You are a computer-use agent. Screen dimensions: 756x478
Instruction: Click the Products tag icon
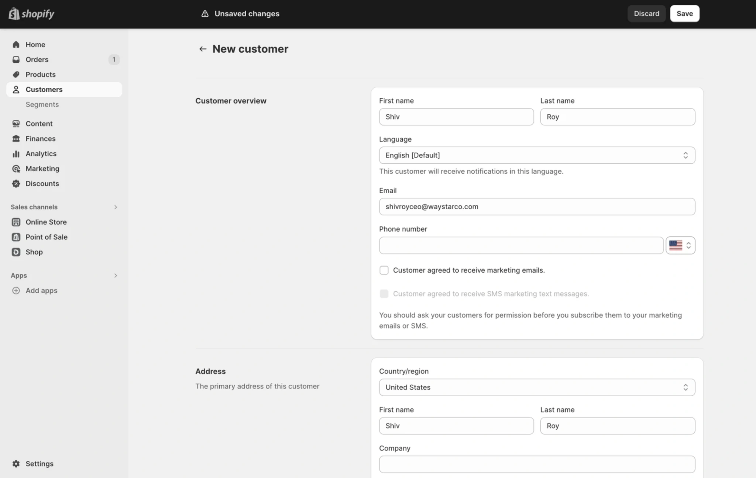[x=16, y=75]
